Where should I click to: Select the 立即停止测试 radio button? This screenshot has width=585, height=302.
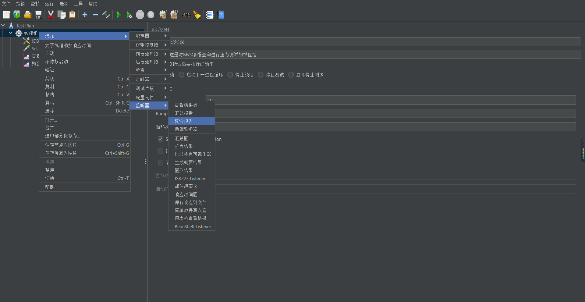point(291,75)
